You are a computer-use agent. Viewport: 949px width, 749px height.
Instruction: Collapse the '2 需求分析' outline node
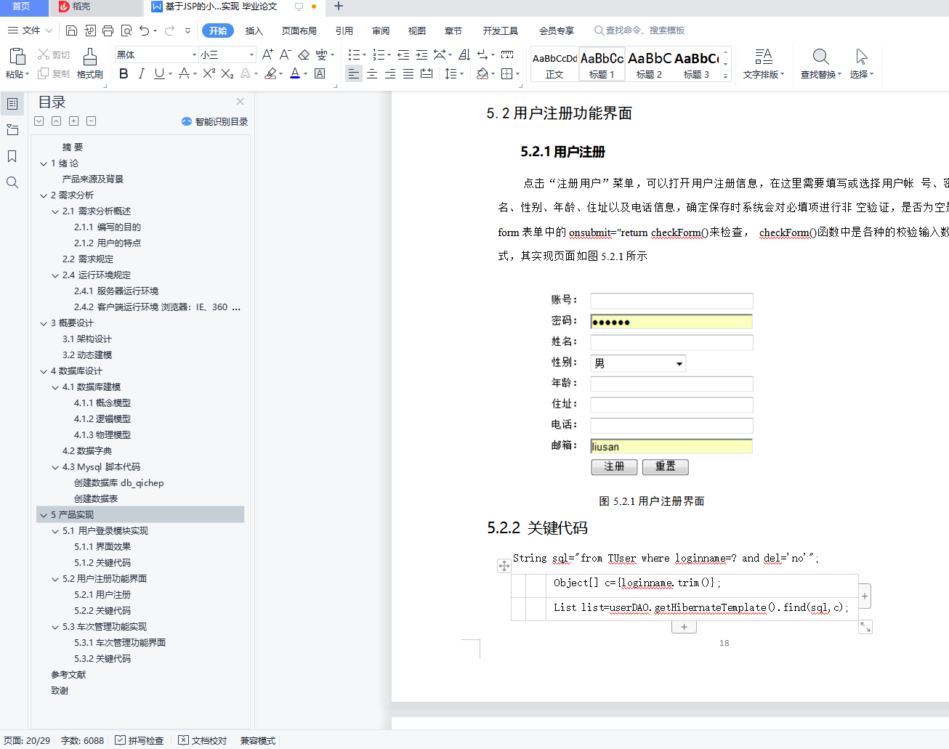point(44,195)
